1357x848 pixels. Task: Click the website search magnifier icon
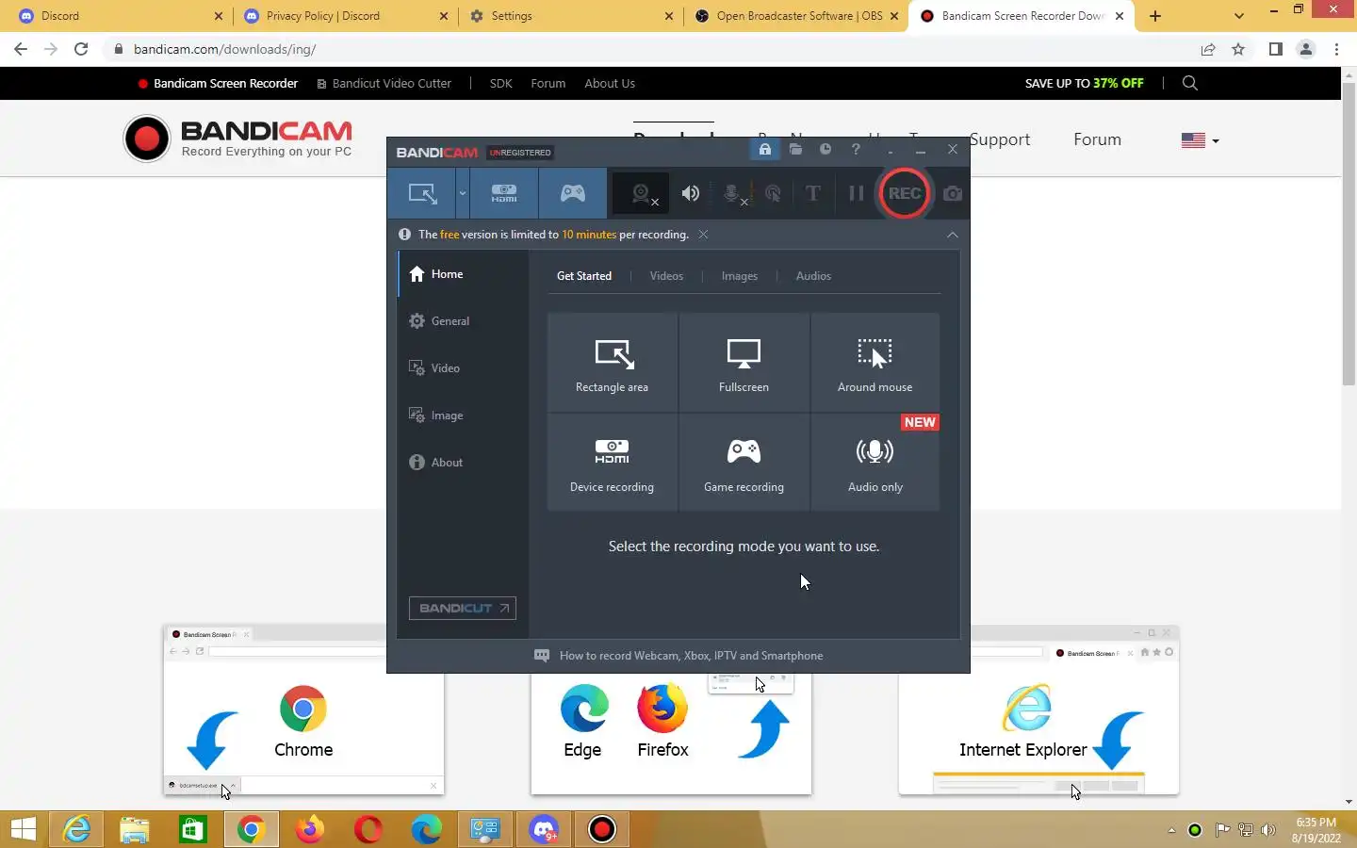[x=1190, y=83]
